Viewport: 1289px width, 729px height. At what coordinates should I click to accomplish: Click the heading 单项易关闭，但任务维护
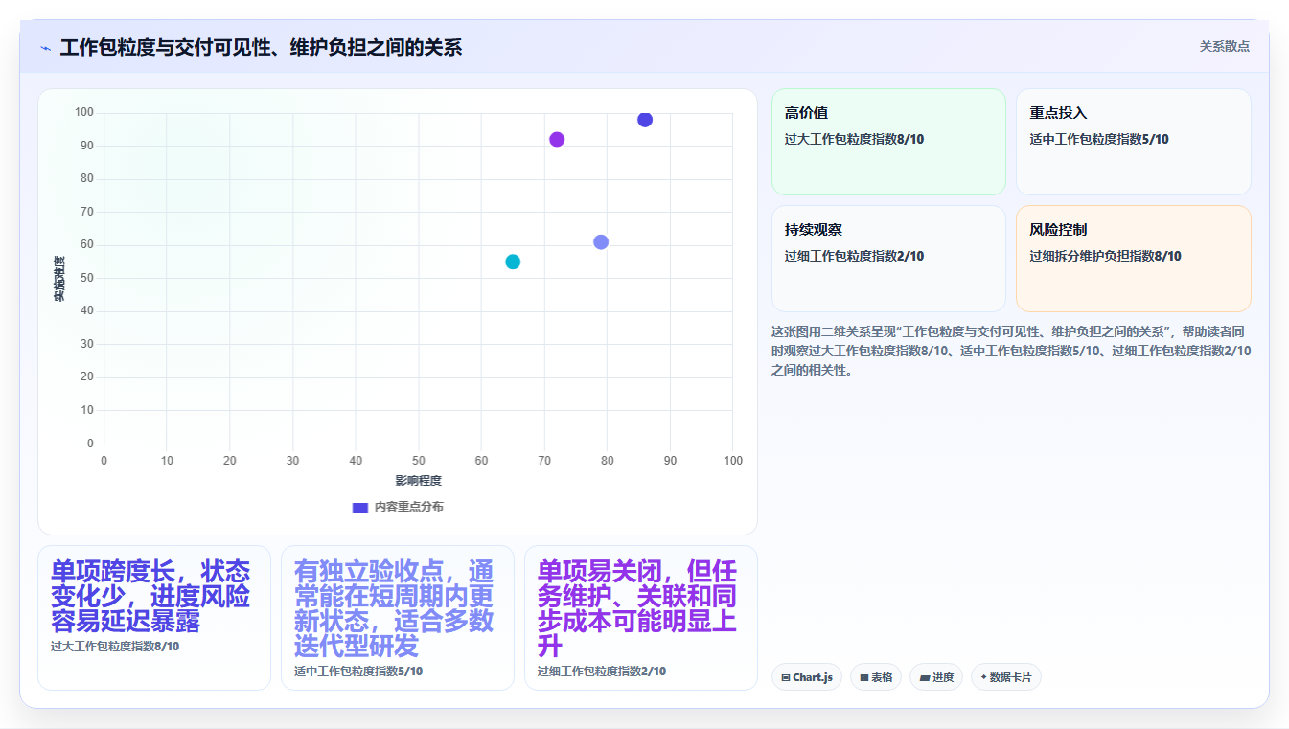tap(637, 608)
